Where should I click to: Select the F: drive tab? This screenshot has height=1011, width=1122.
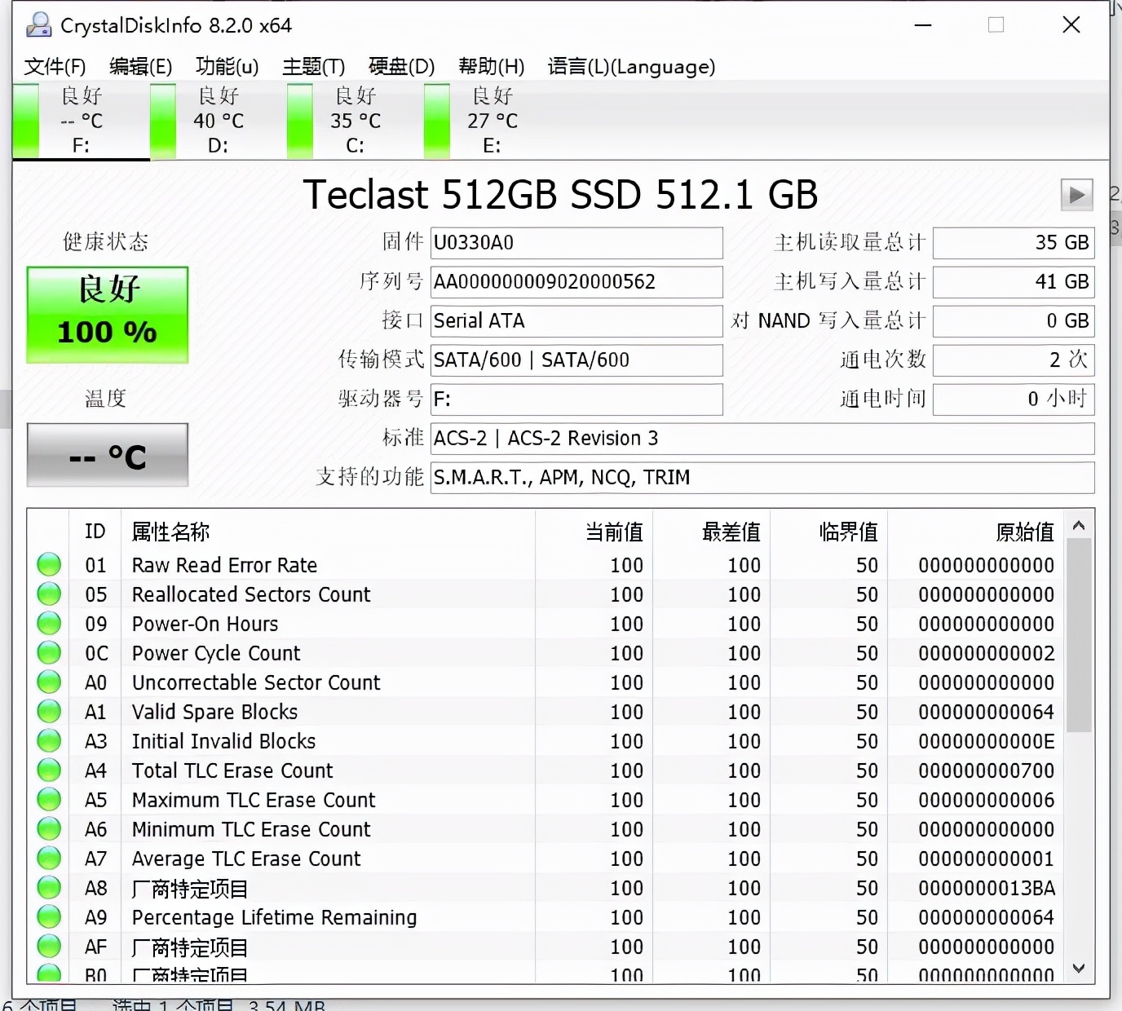(81, 121)
